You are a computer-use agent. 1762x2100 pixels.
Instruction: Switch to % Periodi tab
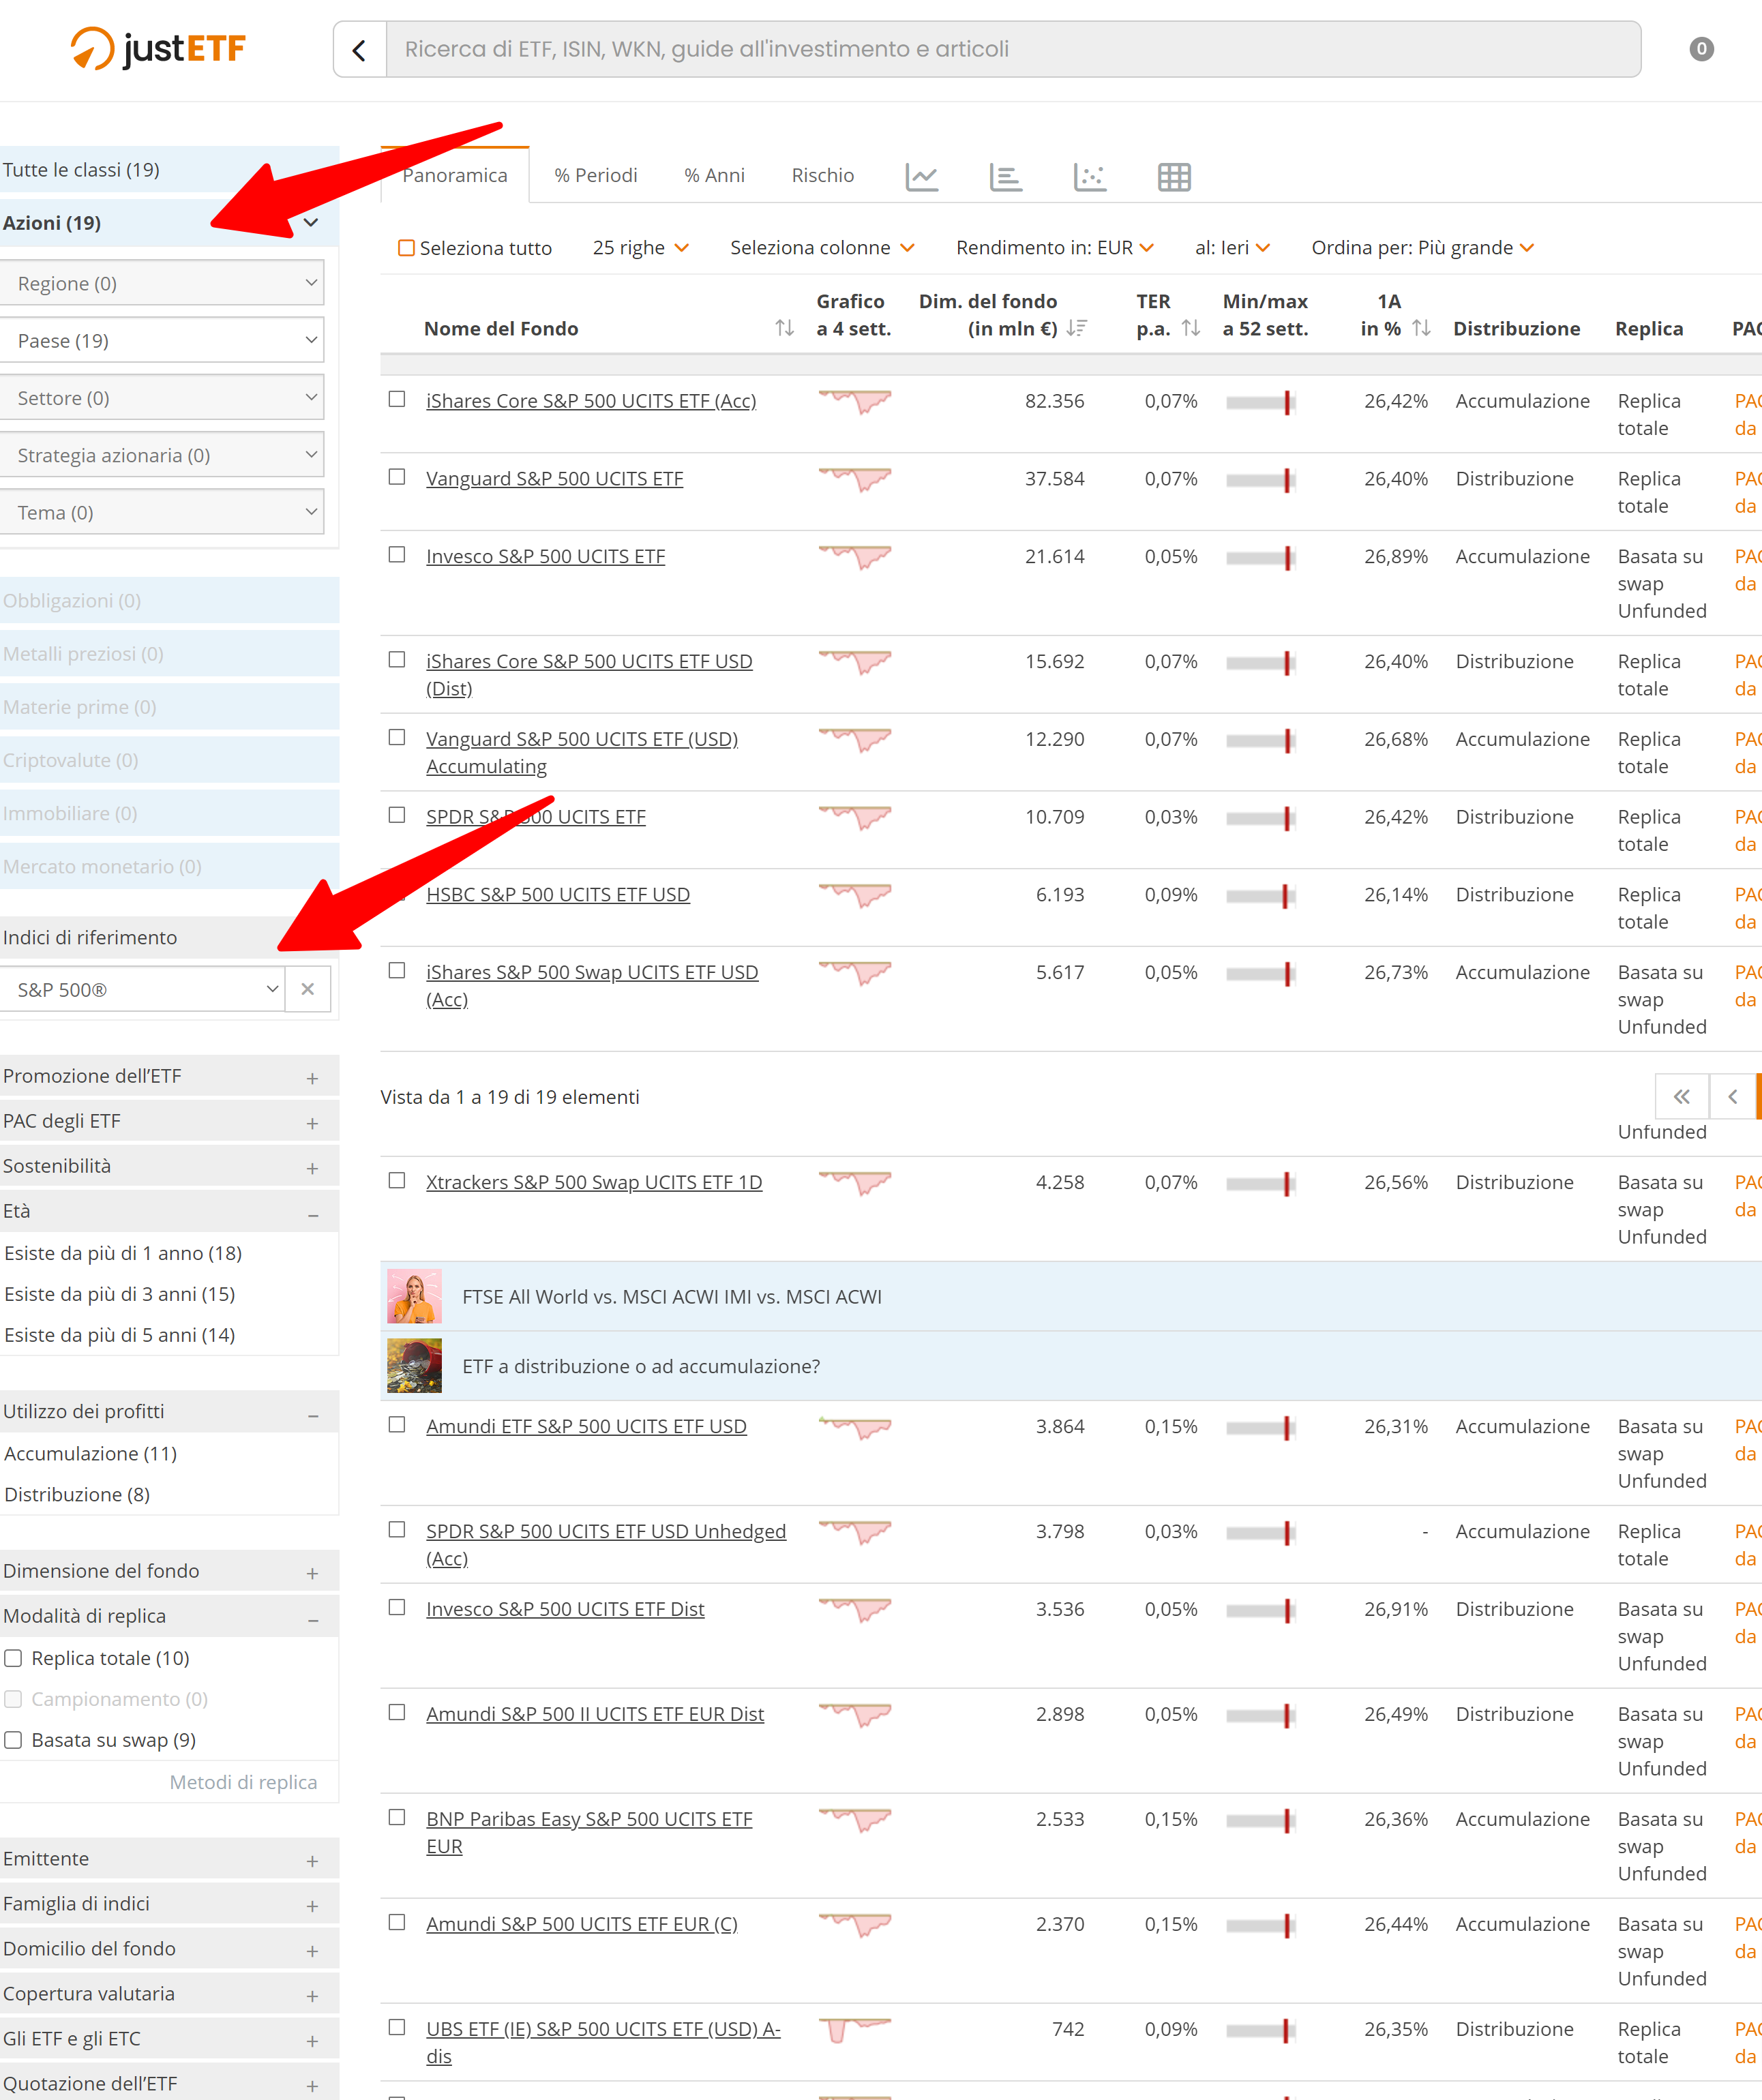(x=596, y=175)
